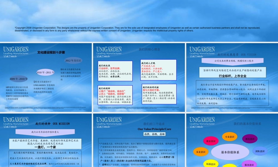This screenshot has height=167, width=278.
Task: Select the 我们的核心理念 slide thumbnail
Action: tap(139, 78)
